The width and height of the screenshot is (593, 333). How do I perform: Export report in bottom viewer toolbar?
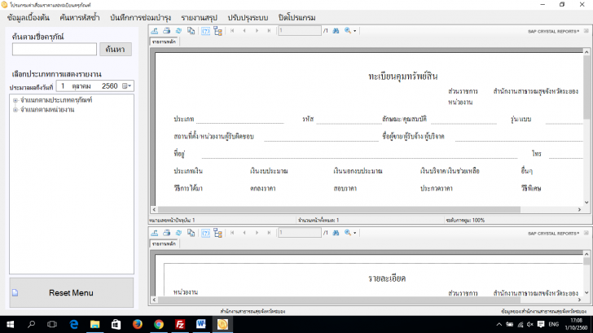(x=154, y=233)
